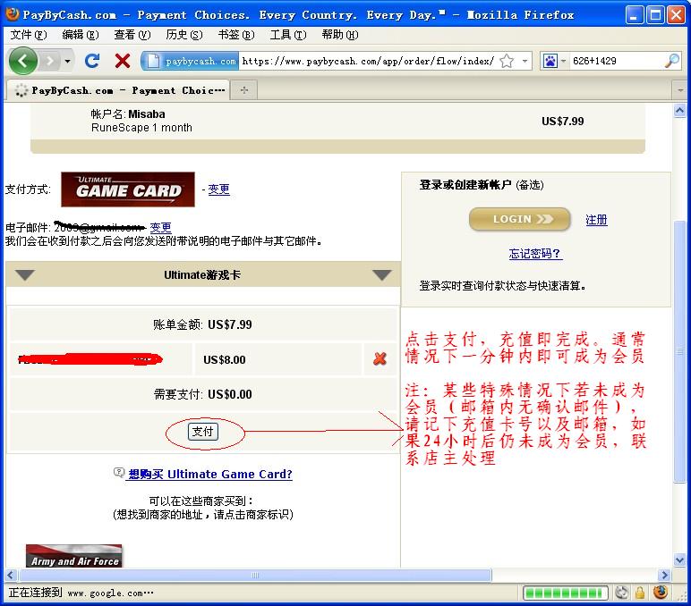Click the padlock security icon in status bar
This screenshot has width=691, height=606.
point(640,593)
